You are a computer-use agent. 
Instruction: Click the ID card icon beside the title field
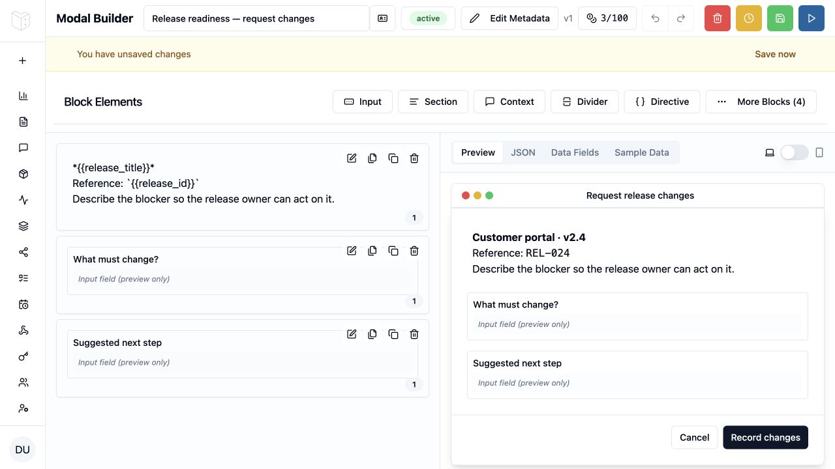click(382, 18)
